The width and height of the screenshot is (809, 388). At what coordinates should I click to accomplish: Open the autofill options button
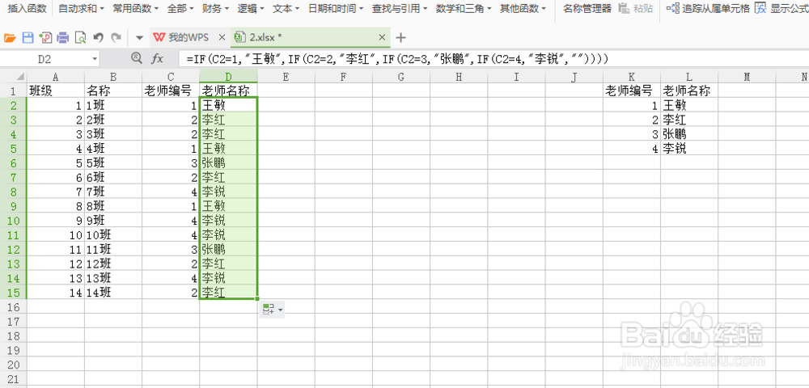click(273, 309)
